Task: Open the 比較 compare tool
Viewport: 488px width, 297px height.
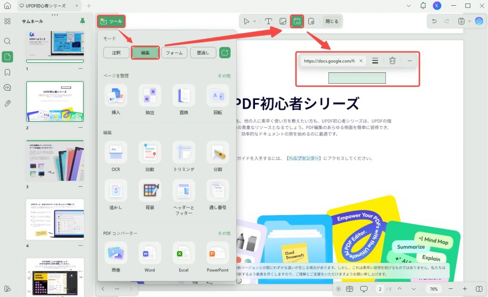Action: click(150, 156)
